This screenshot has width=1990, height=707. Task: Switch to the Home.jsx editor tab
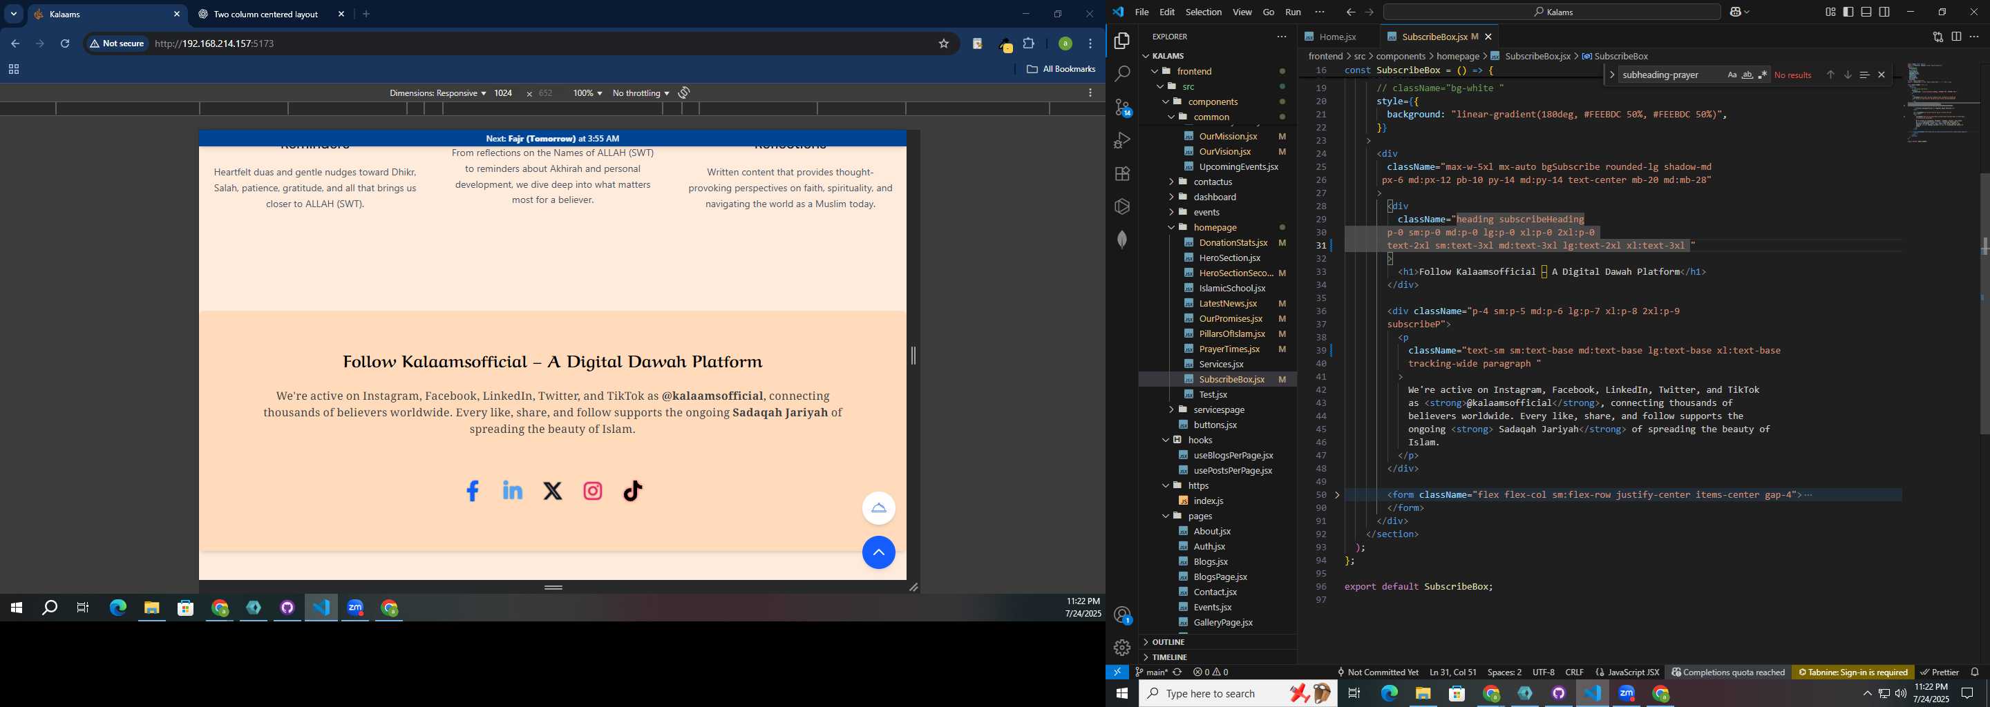(x=1337, y=37)
